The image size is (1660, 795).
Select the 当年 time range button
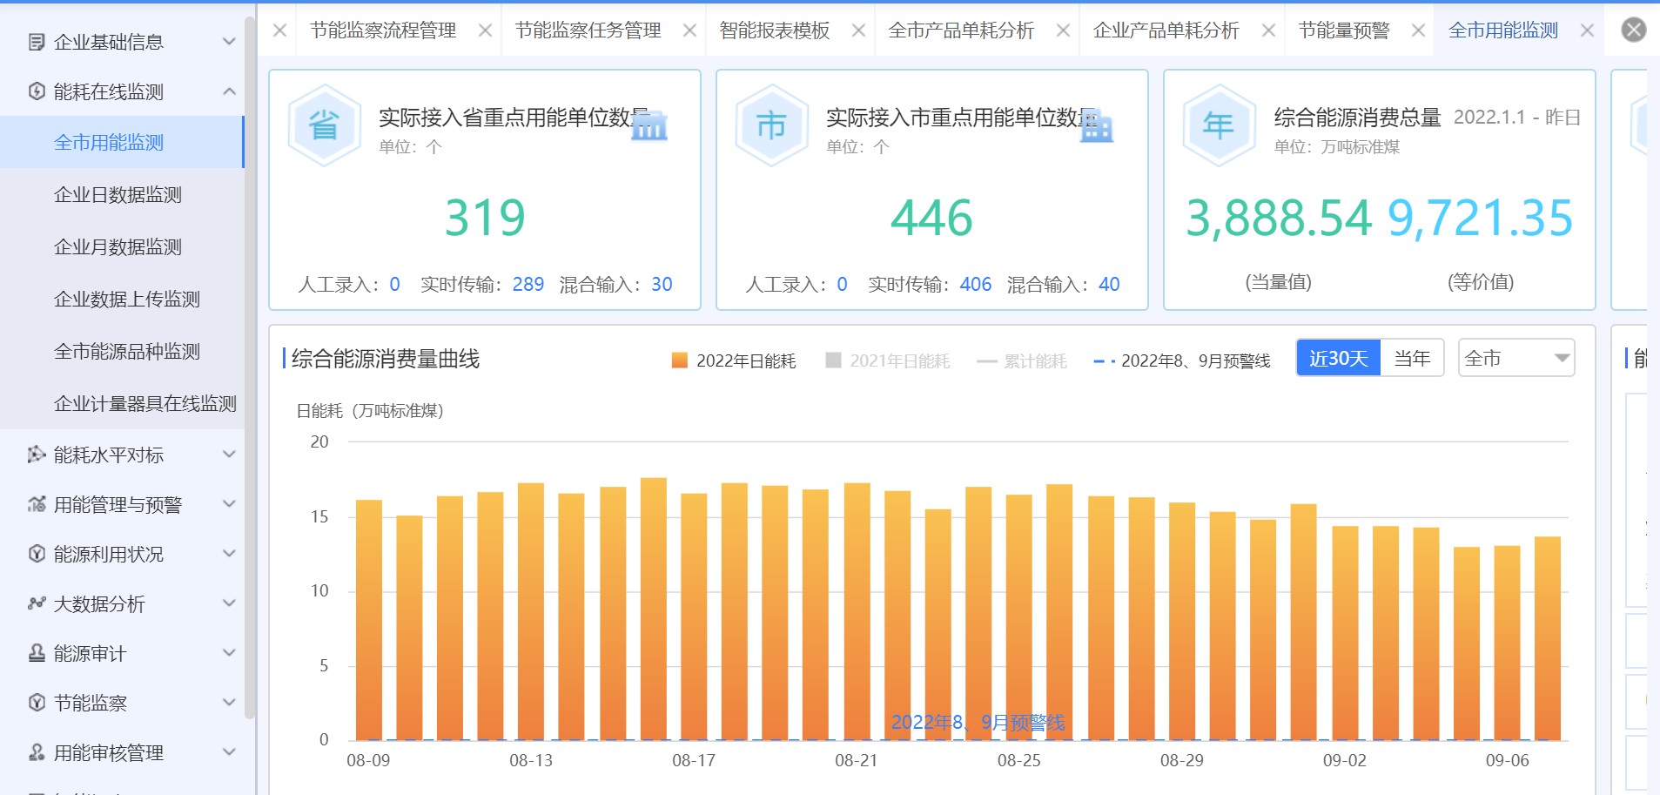coord(1411,358)
